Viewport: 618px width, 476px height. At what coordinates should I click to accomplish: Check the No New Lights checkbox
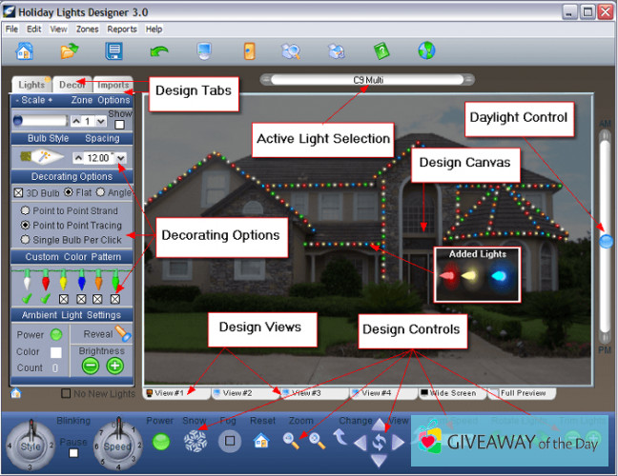tap(66, 393)
